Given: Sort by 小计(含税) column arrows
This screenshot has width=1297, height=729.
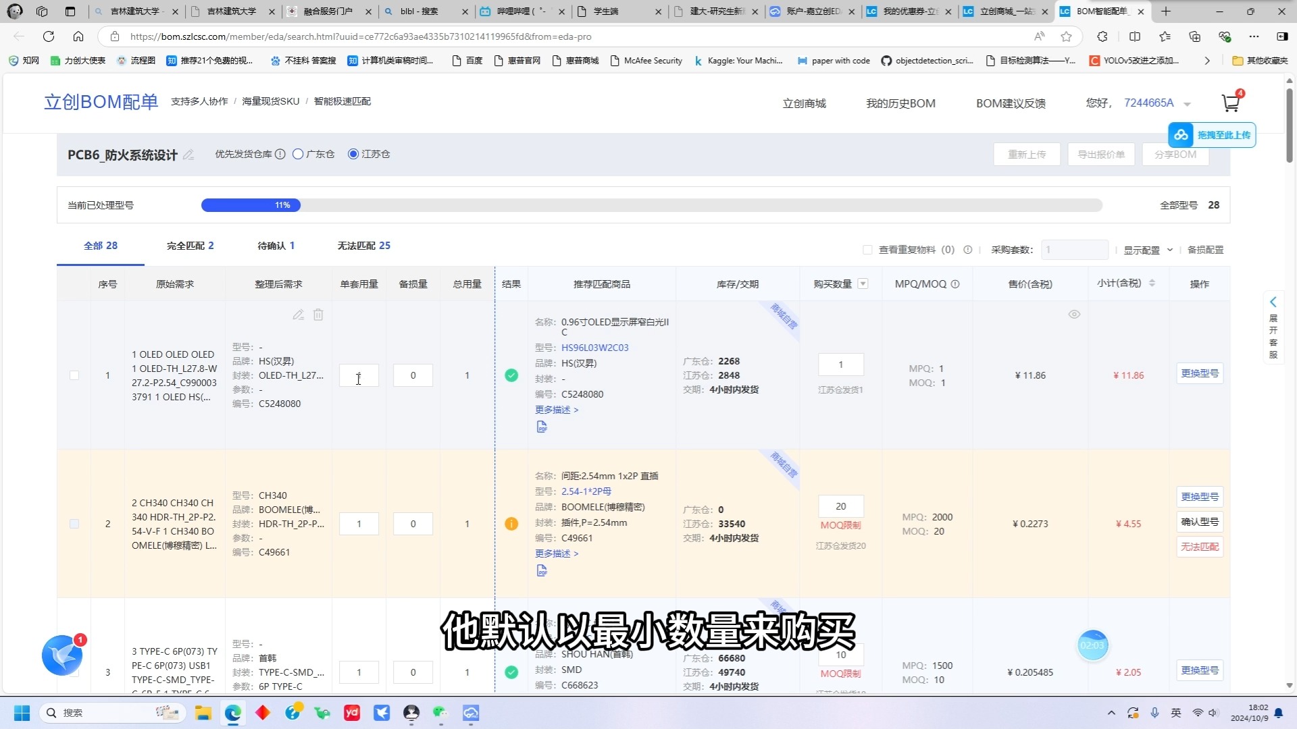Looking at the screenshot, I should pos(1152,283).
